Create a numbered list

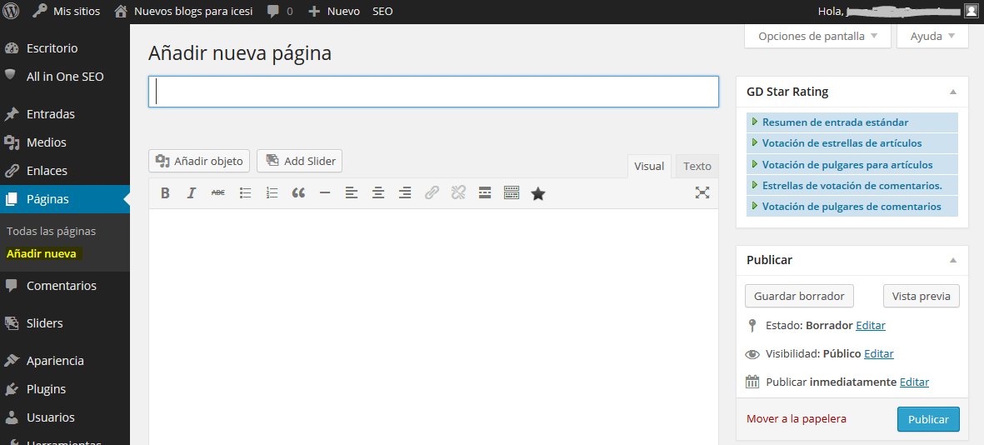272,193
